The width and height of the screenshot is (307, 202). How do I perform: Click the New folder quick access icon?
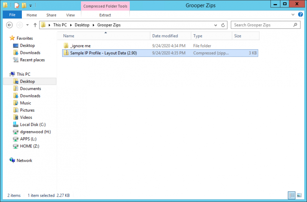click(24, 5)
